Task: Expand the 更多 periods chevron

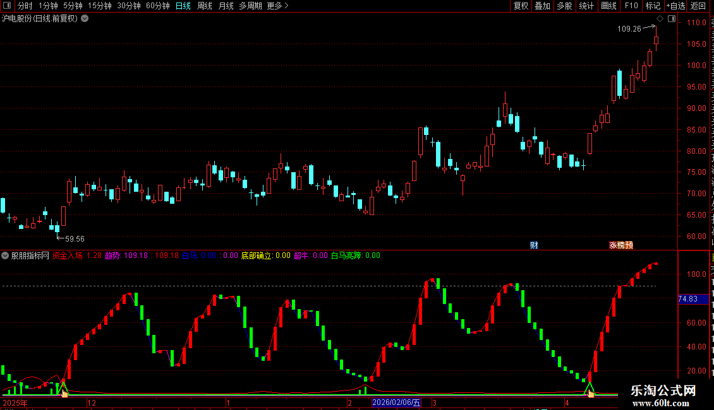Action: click(286, 6)
